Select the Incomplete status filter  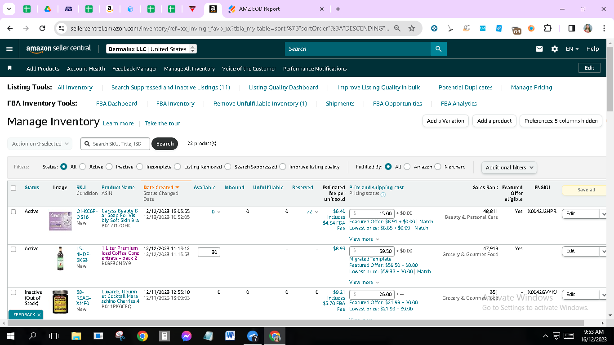click(140, 167)
